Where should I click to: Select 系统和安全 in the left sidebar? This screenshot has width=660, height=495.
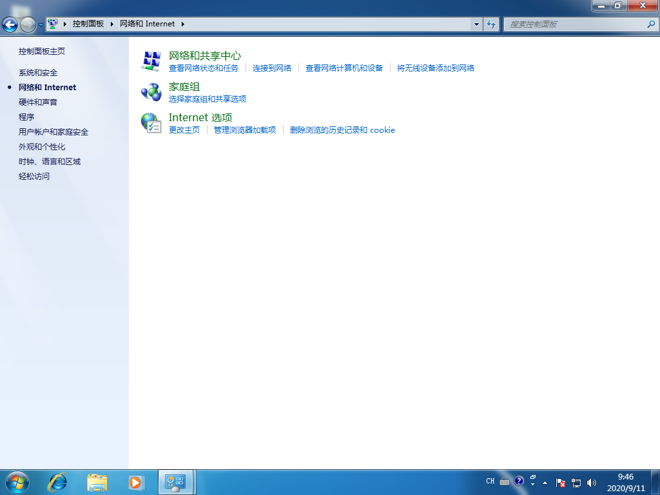click(38, 73)
